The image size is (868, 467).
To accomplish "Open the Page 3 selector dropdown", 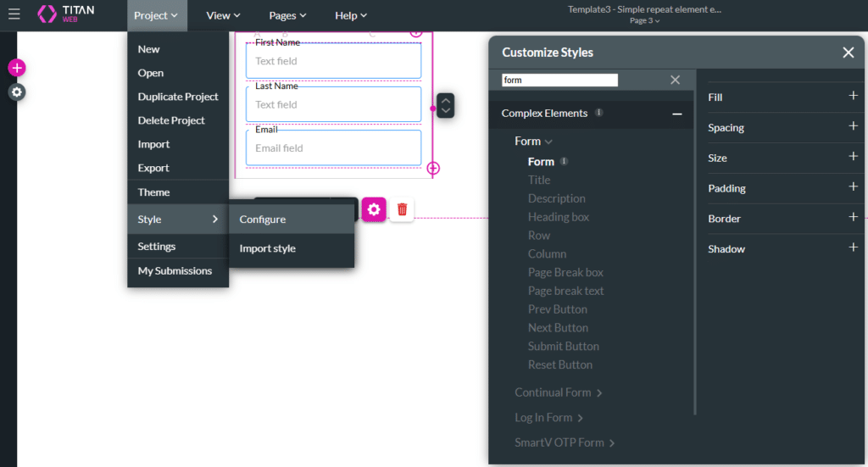I will pos(644,21).
